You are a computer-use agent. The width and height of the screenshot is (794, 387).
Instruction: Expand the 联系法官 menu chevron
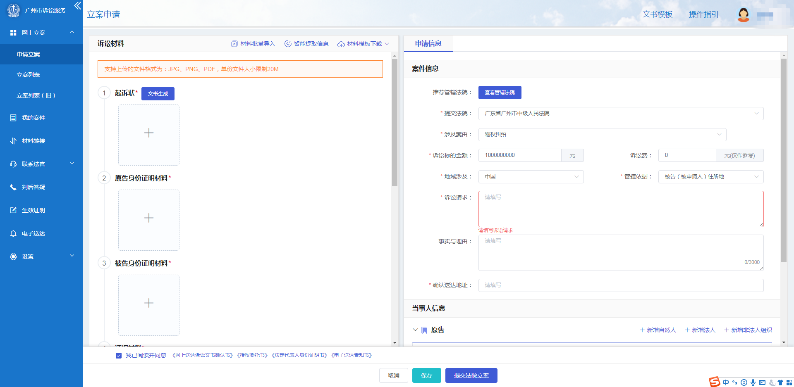(72, 164)
